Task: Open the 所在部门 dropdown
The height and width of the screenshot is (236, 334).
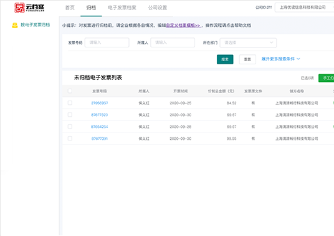Action: click(x=248, y=42)
